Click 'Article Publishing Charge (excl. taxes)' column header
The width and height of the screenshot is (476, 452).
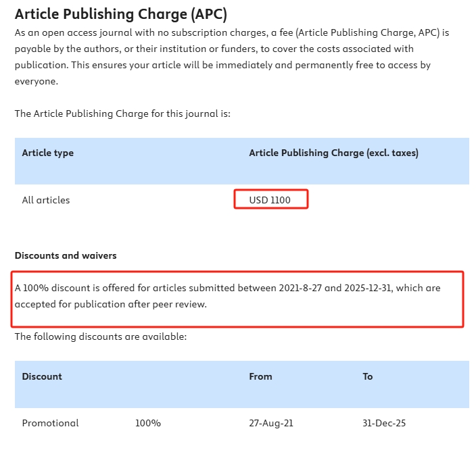pyautogui.click(x=333, y=153)
